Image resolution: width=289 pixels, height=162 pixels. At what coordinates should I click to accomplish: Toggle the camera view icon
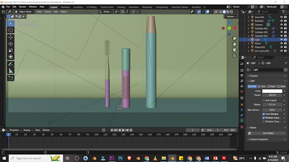(234, 50)
